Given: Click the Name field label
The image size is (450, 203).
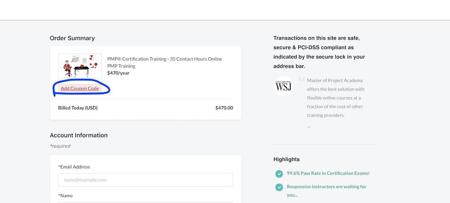Looking at the screenshot, I should (66, 196).
